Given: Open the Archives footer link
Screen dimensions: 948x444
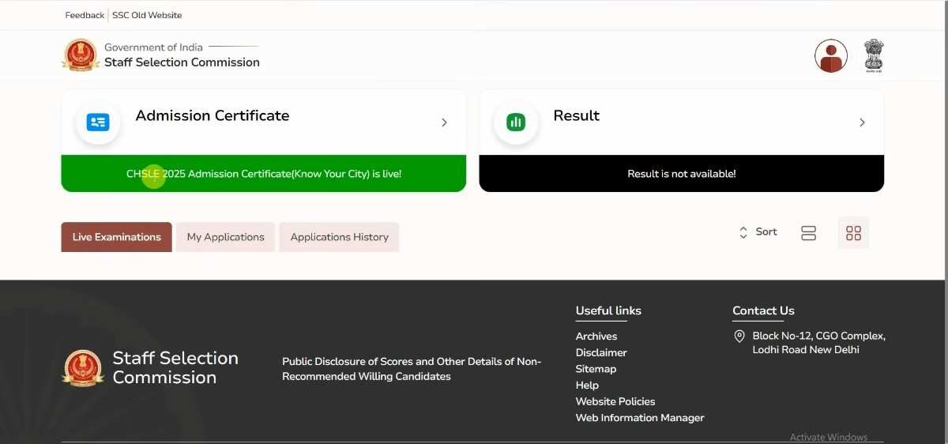Looking at the screenshot, I should coord(596,337).
